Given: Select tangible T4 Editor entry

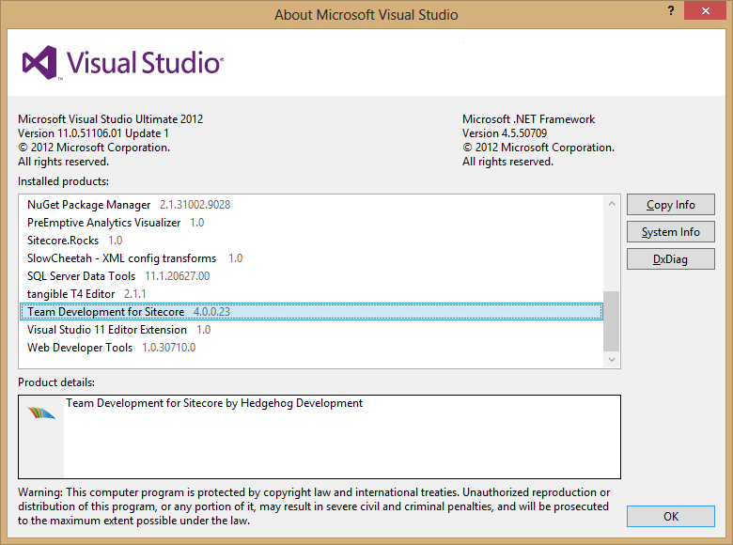Looking at the screenshot, I should click(x=311, y=293).
